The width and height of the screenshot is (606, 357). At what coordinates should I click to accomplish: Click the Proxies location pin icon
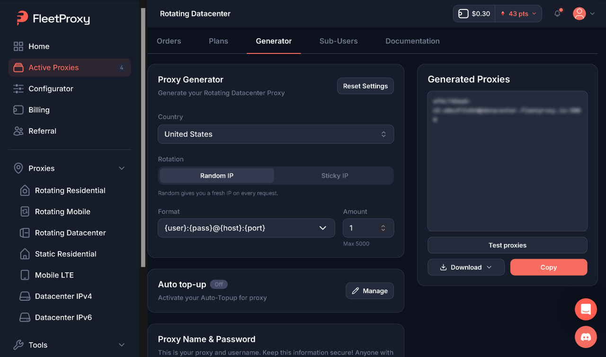click(18, 168)
